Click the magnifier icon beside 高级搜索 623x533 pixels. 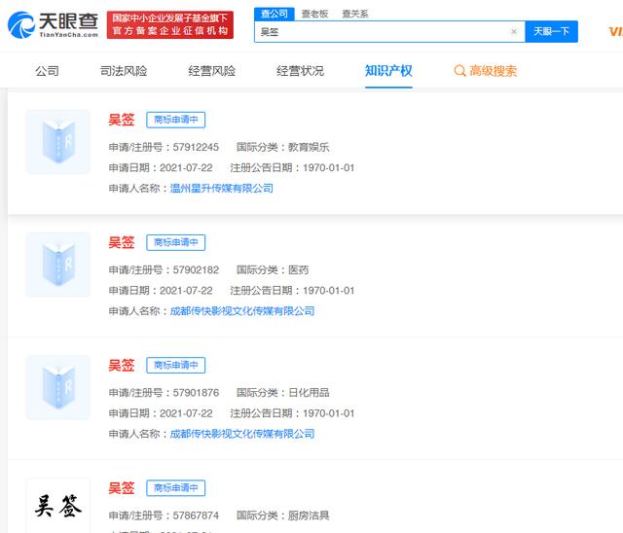[459, 71]
